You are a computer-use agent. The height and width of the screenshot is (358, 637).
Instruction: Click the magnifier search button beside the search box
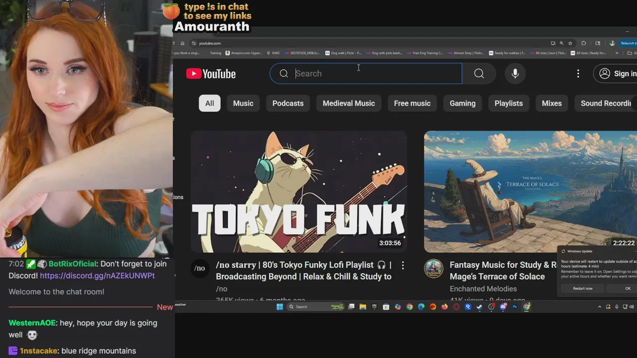point(479,74)
